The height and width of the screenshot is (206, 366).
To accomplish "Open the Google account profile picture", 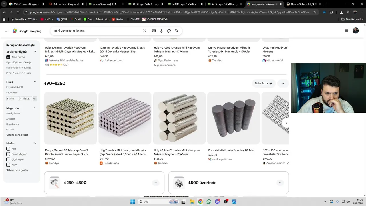I will click(356, 31).
